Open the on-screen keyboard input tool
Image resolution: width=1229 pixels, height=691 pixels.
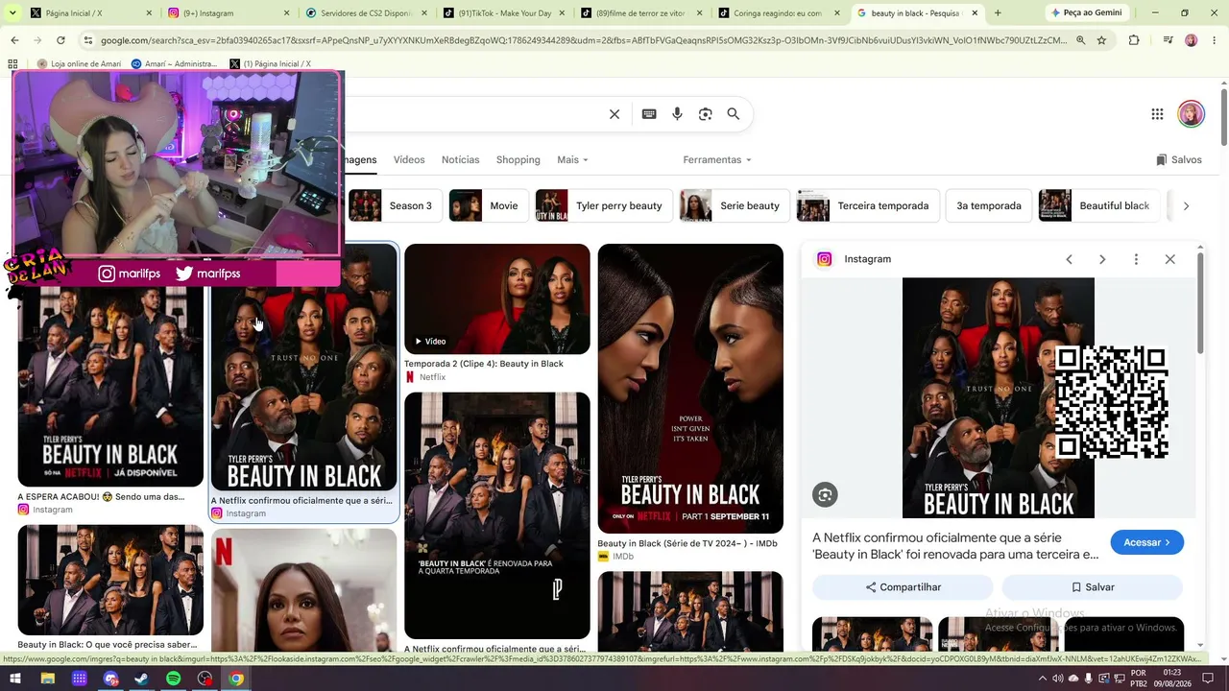(x=649, y=114)
